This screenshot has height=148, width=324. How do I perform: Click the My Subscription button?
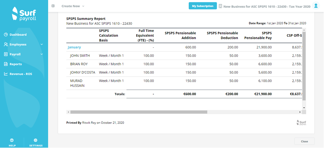[x=202, y=6]
